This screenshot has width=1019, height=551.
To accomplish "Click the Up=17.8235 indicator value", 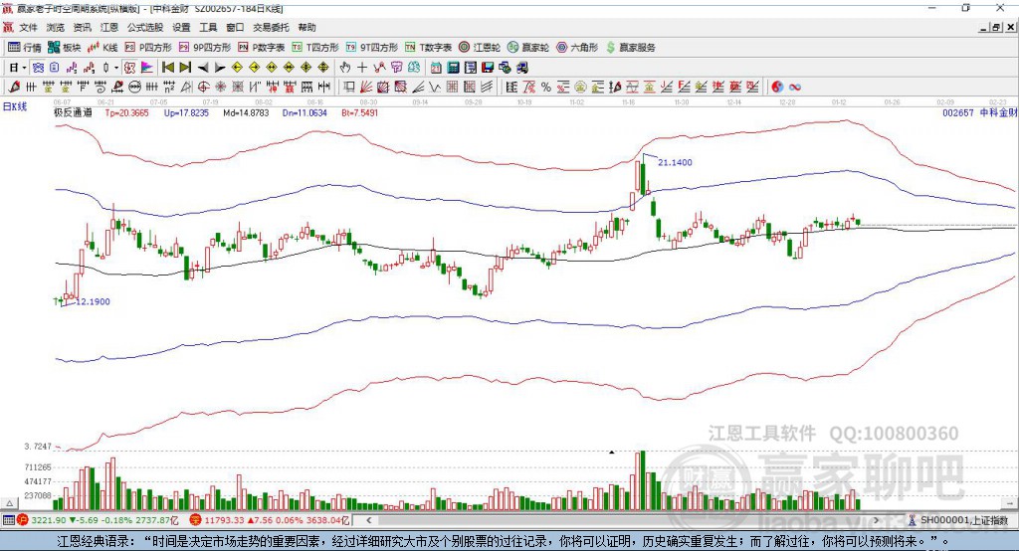I will point(186,113).
